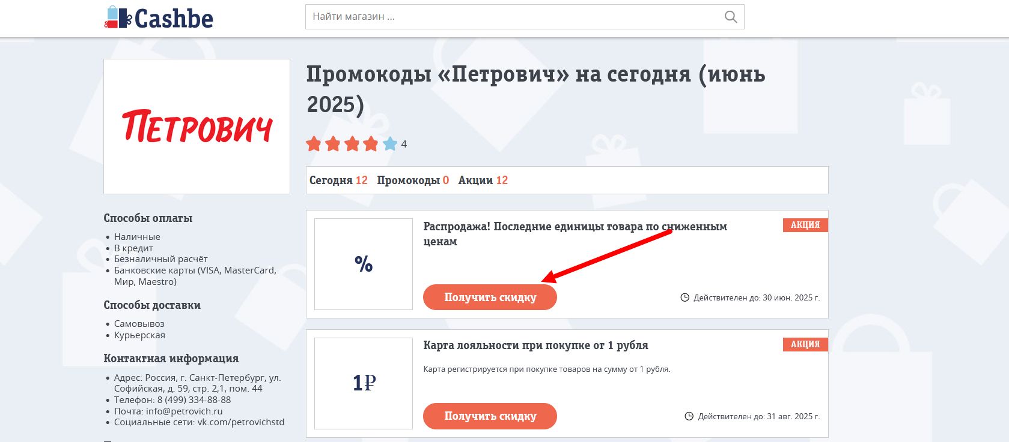
Task: Click the 'Способы оплаты' heading
Action: 148,218
